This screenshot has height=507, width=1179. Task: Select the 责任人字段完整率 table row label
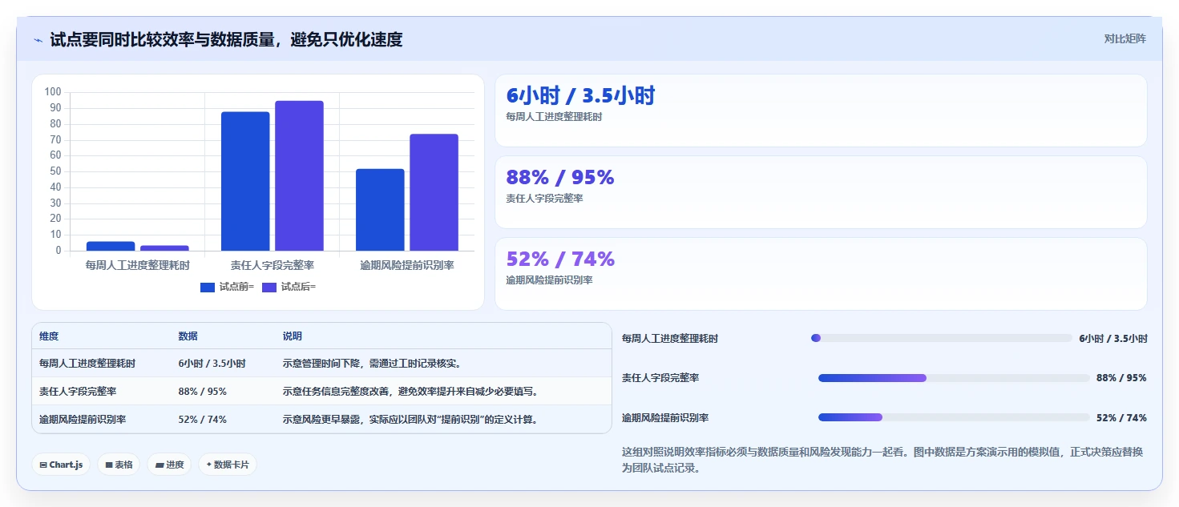pos(78,392)
